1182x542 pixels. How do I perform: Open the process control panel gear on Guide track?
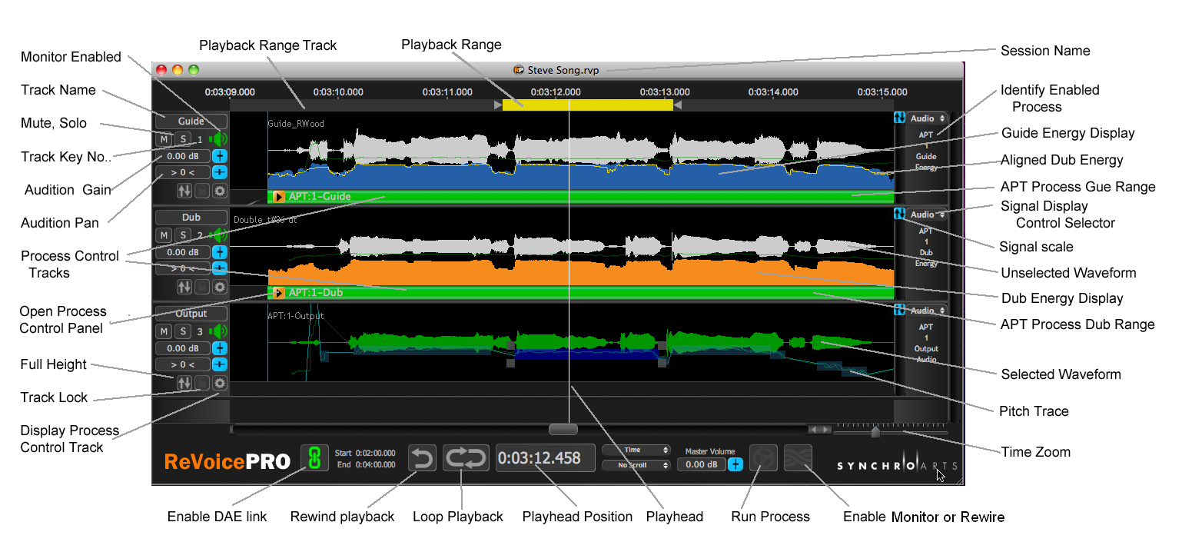point(220,191)
